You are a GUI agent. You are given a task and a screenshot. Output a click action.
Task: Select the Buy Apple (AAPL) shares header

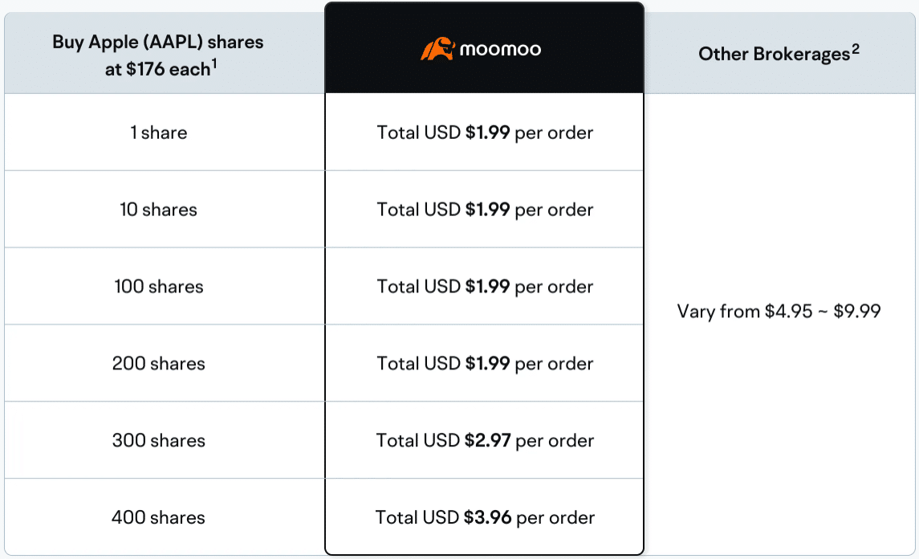(158, 55)
